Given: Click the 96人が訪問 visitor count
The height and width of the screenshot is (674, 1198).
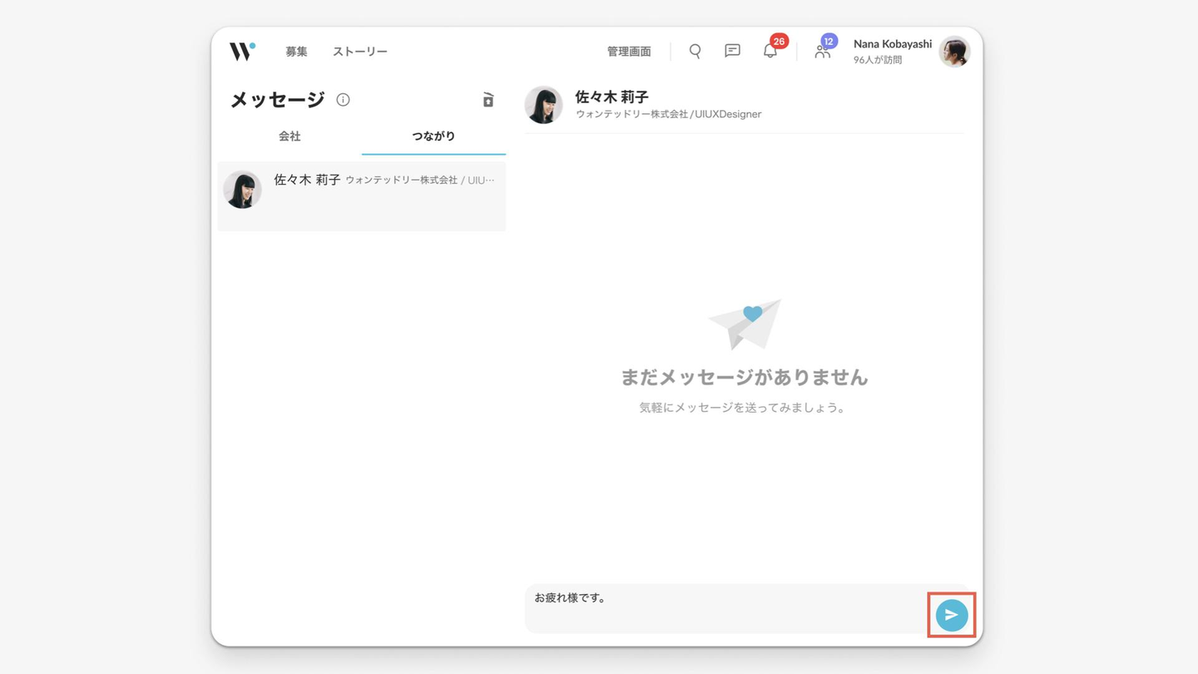Looking at the screenshot, I should [878, 60].
